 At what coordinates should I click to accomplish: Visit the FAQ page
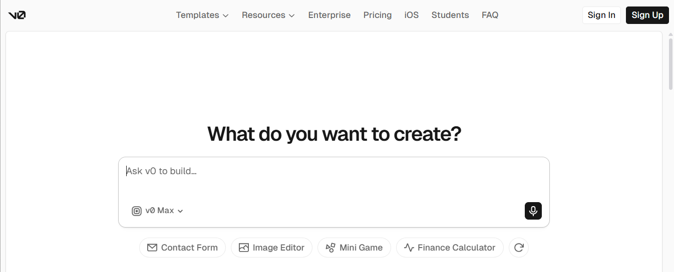[x=490, y=15]
